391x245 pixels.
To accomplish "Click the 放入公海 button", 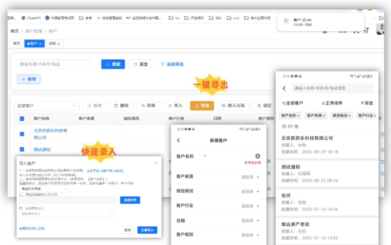I will click(x=233, y=106).
